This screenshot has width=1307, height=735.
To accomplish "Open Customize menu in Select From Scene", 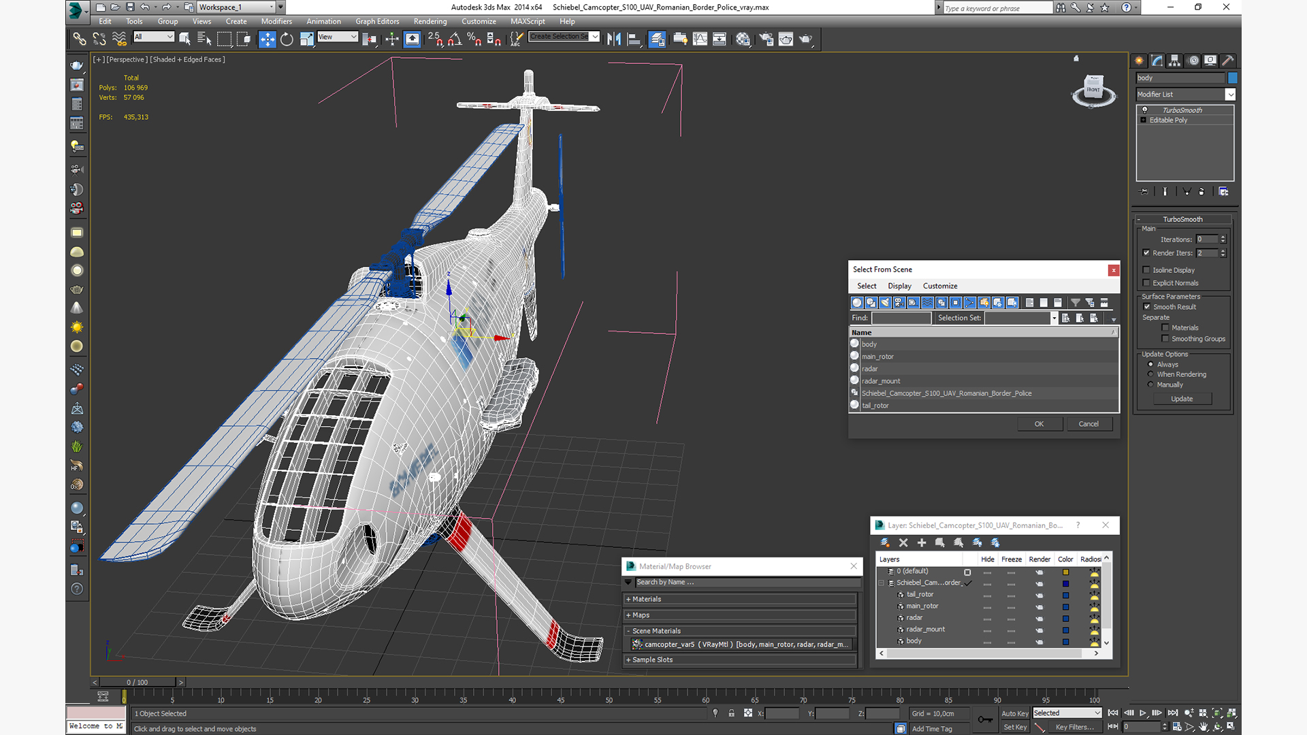I will 940,286.
